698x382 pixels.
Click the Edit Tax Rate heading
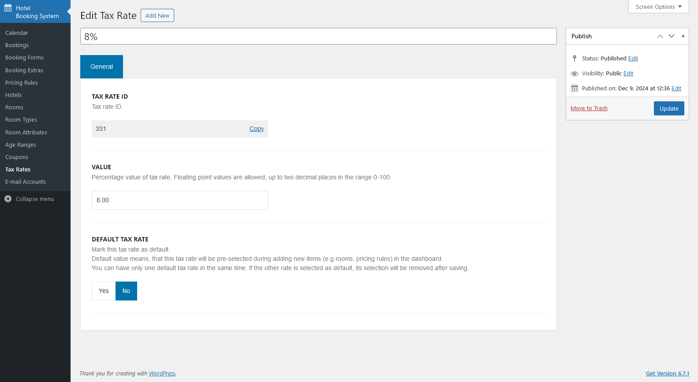[108, 15]
